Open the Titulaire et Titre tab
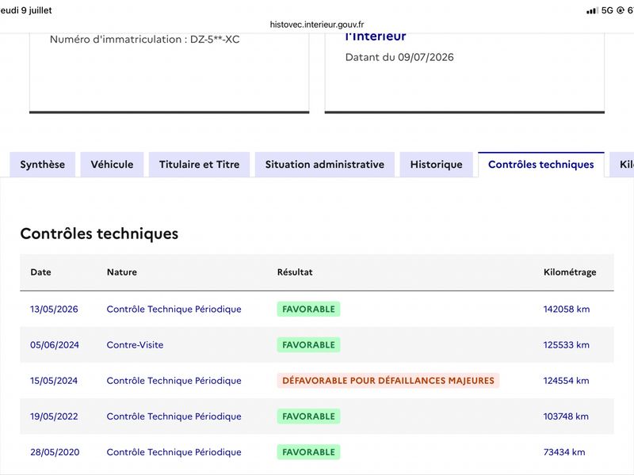 coord(200,165)
